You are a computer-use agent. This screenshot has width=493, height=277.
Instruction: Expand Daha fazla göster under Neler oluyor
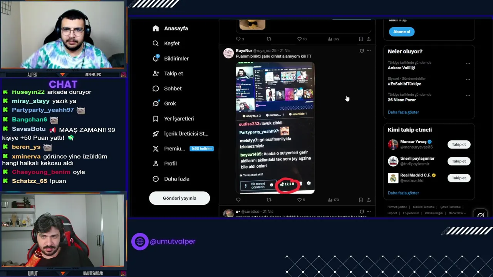click(403, 112)
